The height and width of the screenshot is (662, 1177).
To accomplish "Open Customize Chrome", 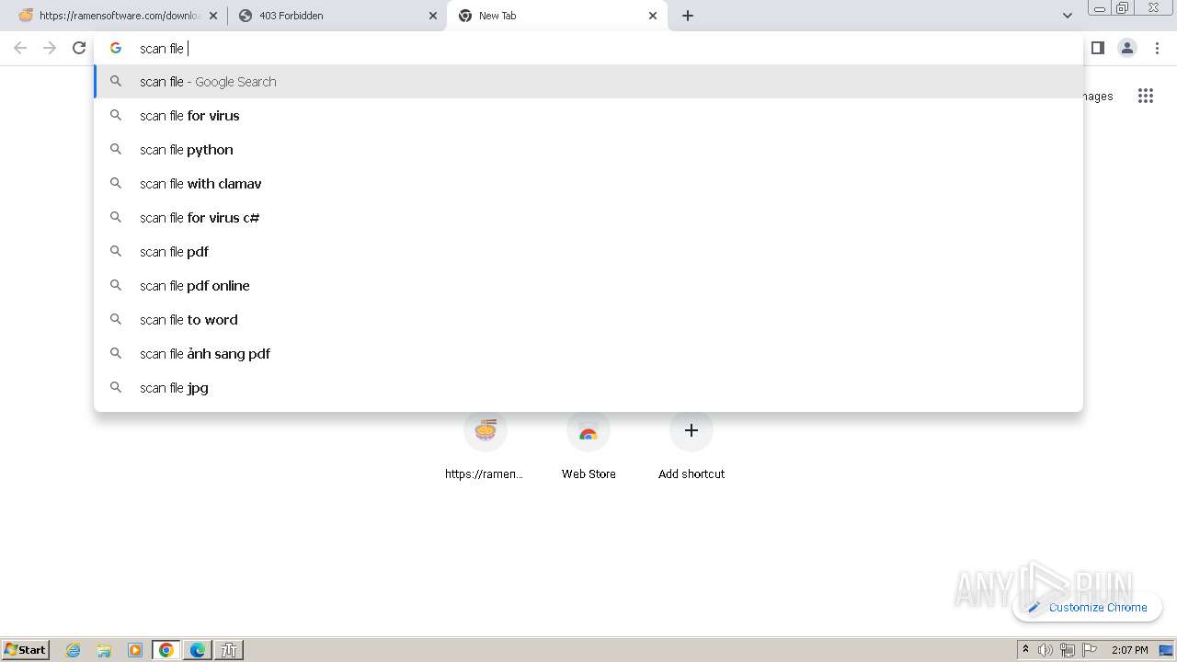I will [1087, 607].
